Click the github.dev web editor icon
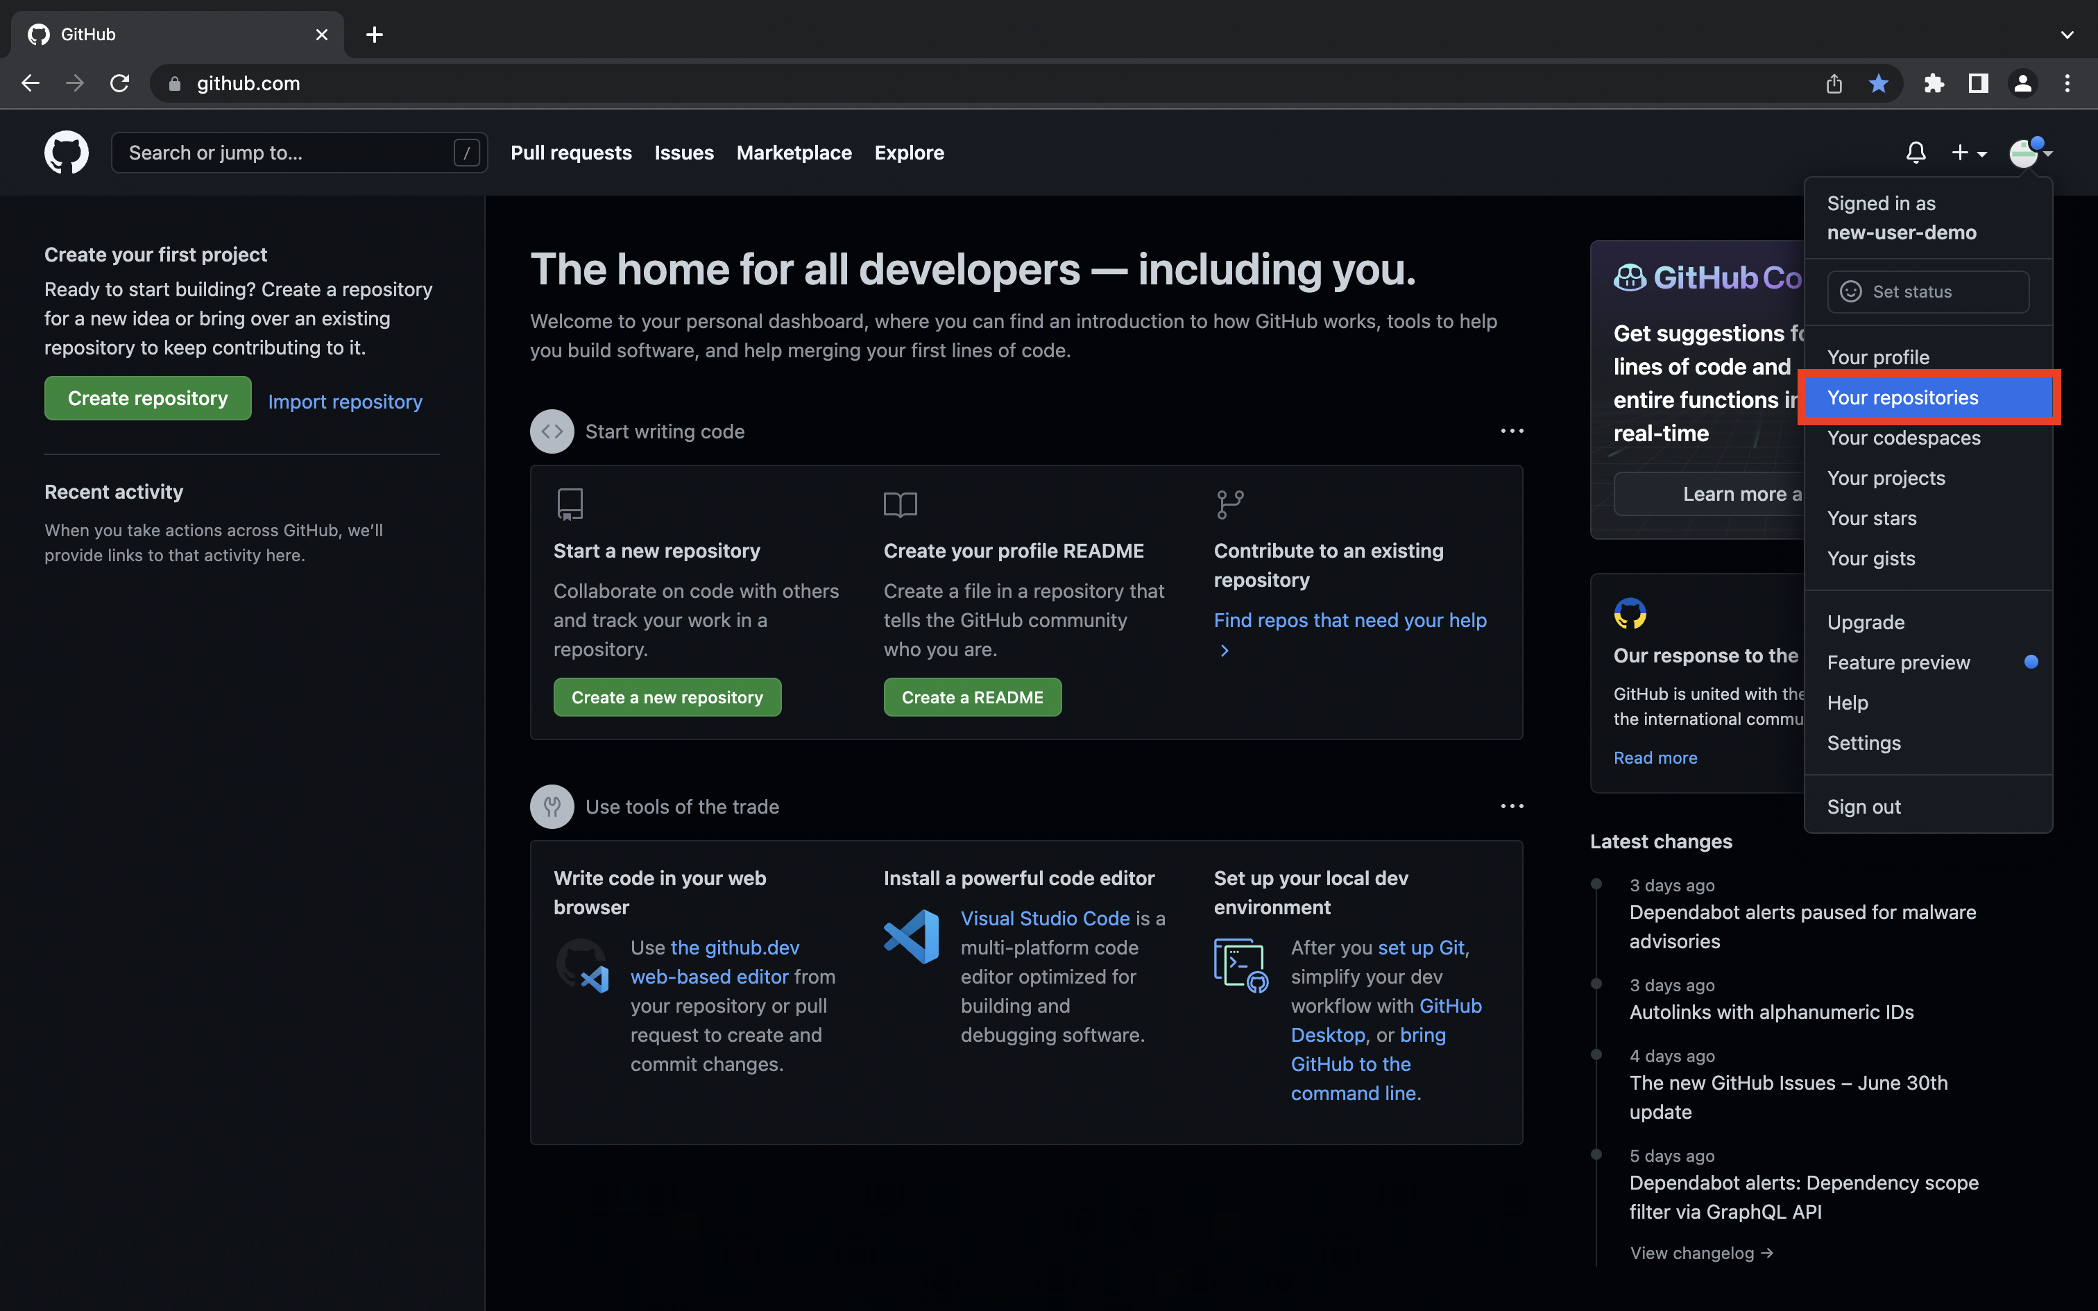2098x1311 pixels. coord(581,965)
